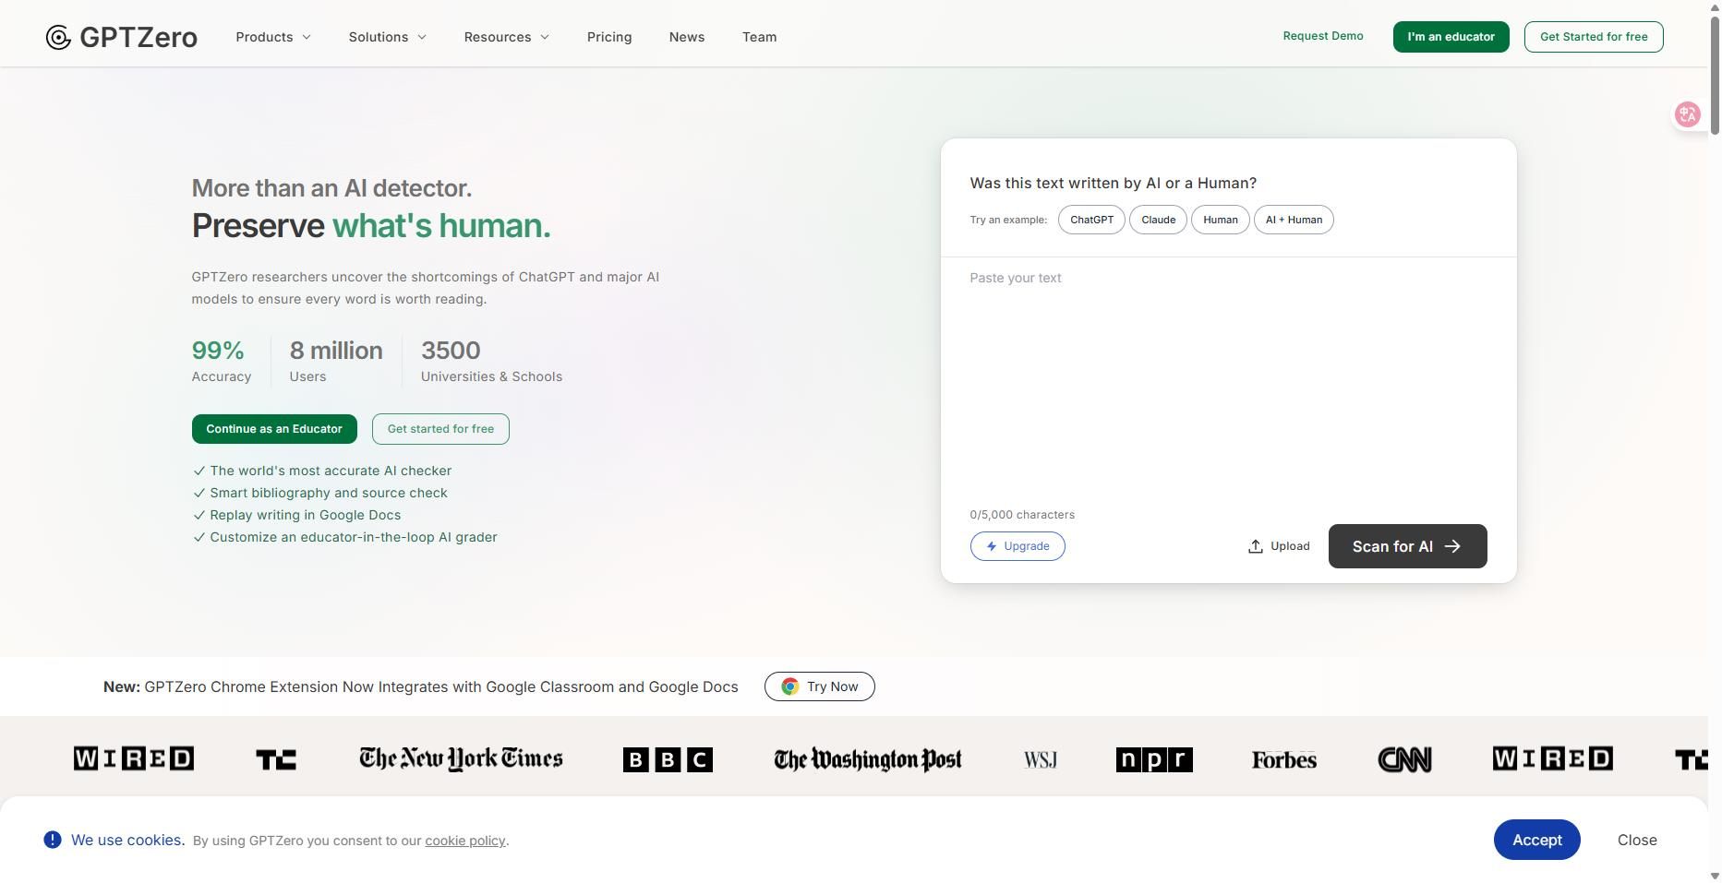Click The New York Times logo
Image resolution: width=1722 pixels, height=883 pixels.
(x=461, y=758)
